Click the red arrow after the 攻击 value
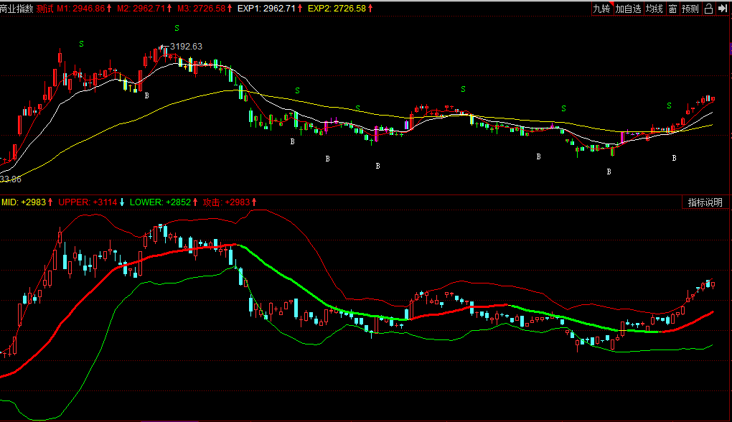This screenshot has width=732, height=422. point(254,202)
